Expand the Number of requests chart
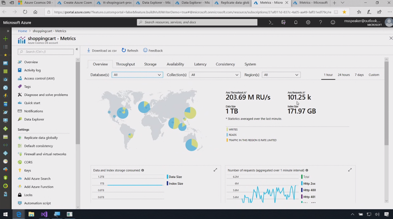 tap(350, 170)
